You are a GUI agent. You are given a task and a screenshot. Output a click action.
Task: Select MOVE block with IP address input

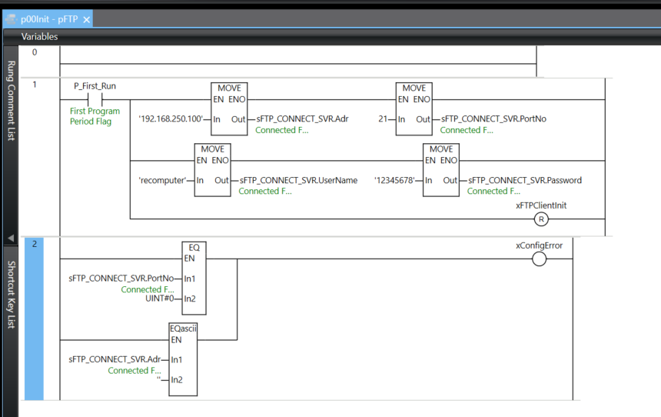(x=229, y=108)
